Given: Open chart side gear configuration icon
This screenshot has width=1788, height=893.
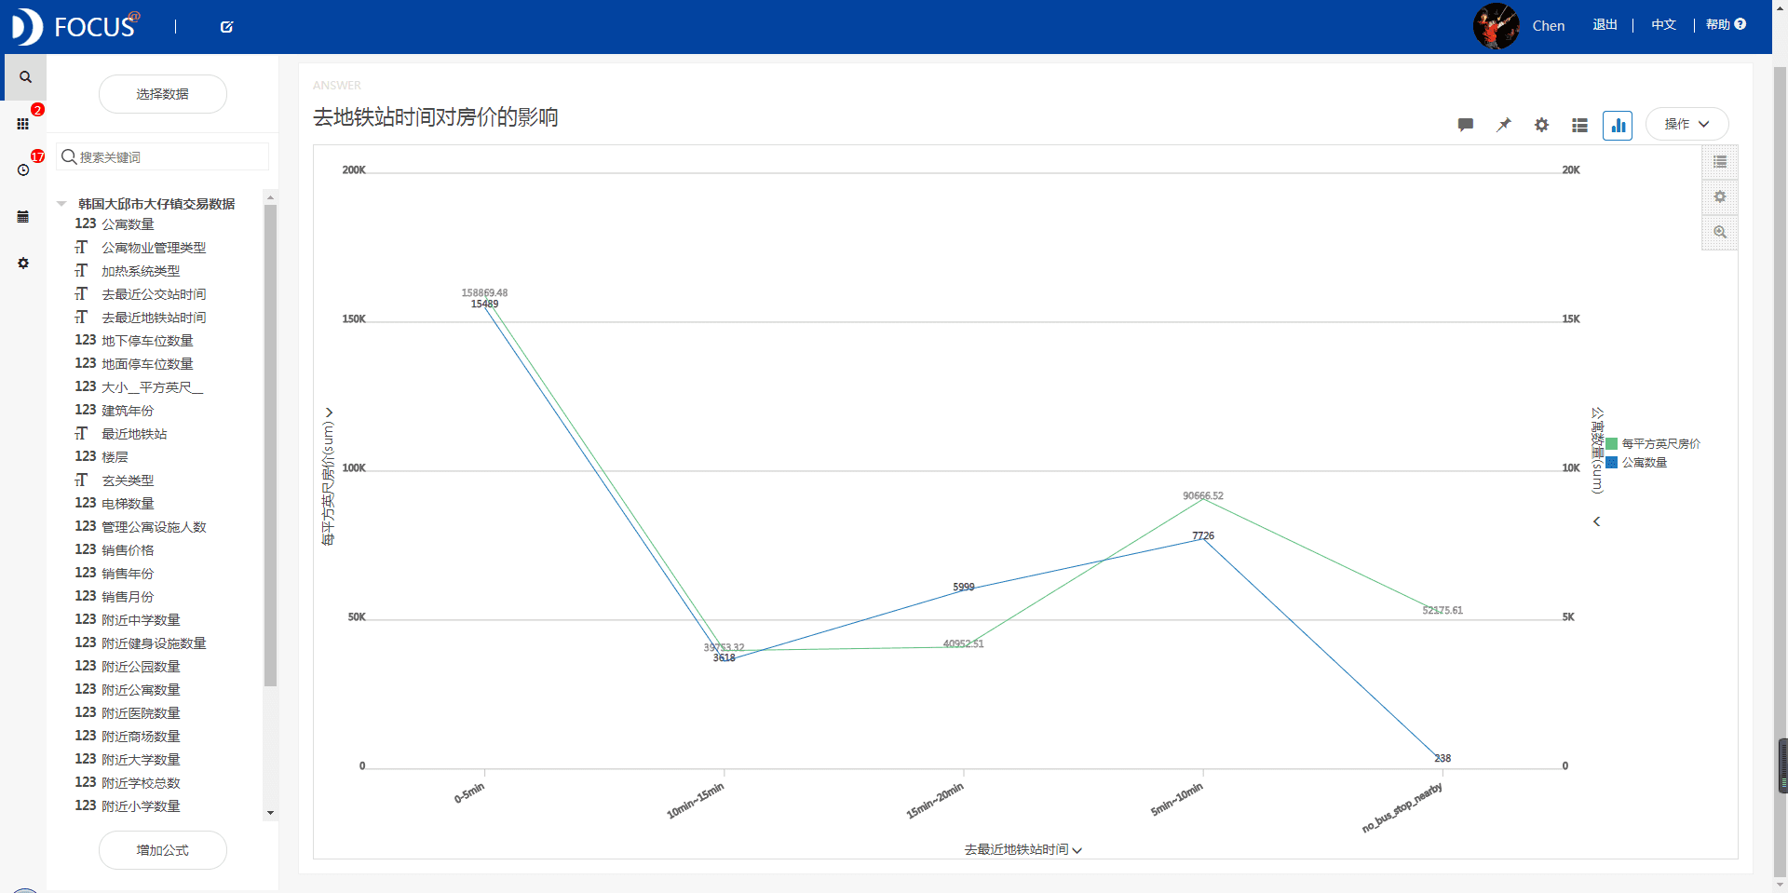Looking at the screenshot, I should click(x=1720, y=196).
